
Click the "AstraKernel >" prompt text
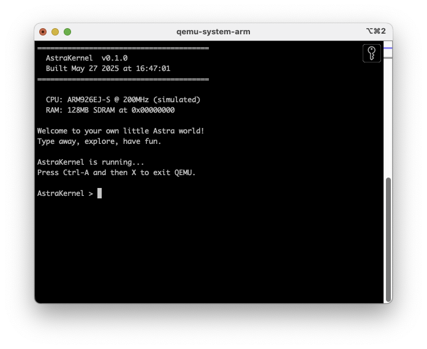pos(65,193)
